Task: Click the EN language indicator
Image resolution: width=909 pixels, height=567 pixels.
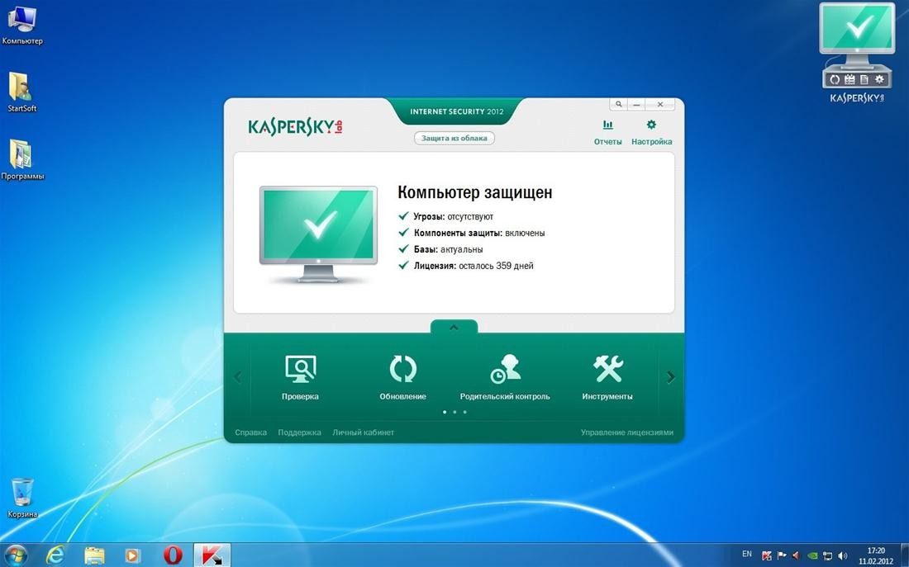Action: pyautogui.click(x=747, y=555)
